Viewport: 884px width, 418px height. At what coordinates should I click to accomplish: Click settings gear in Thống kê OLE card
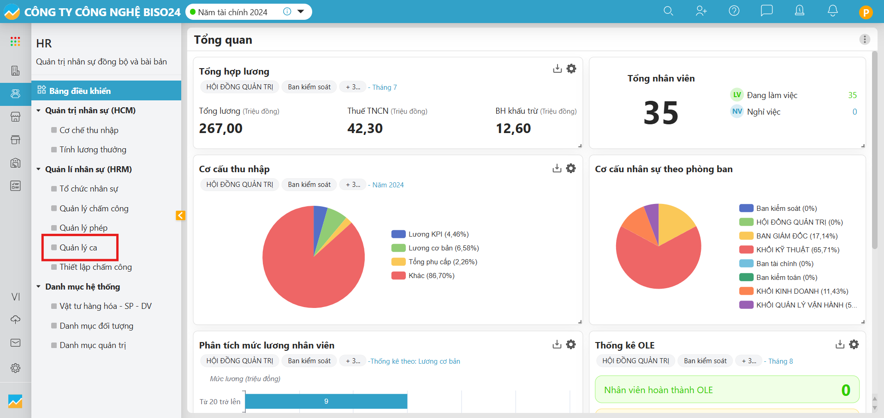(854, 344)
